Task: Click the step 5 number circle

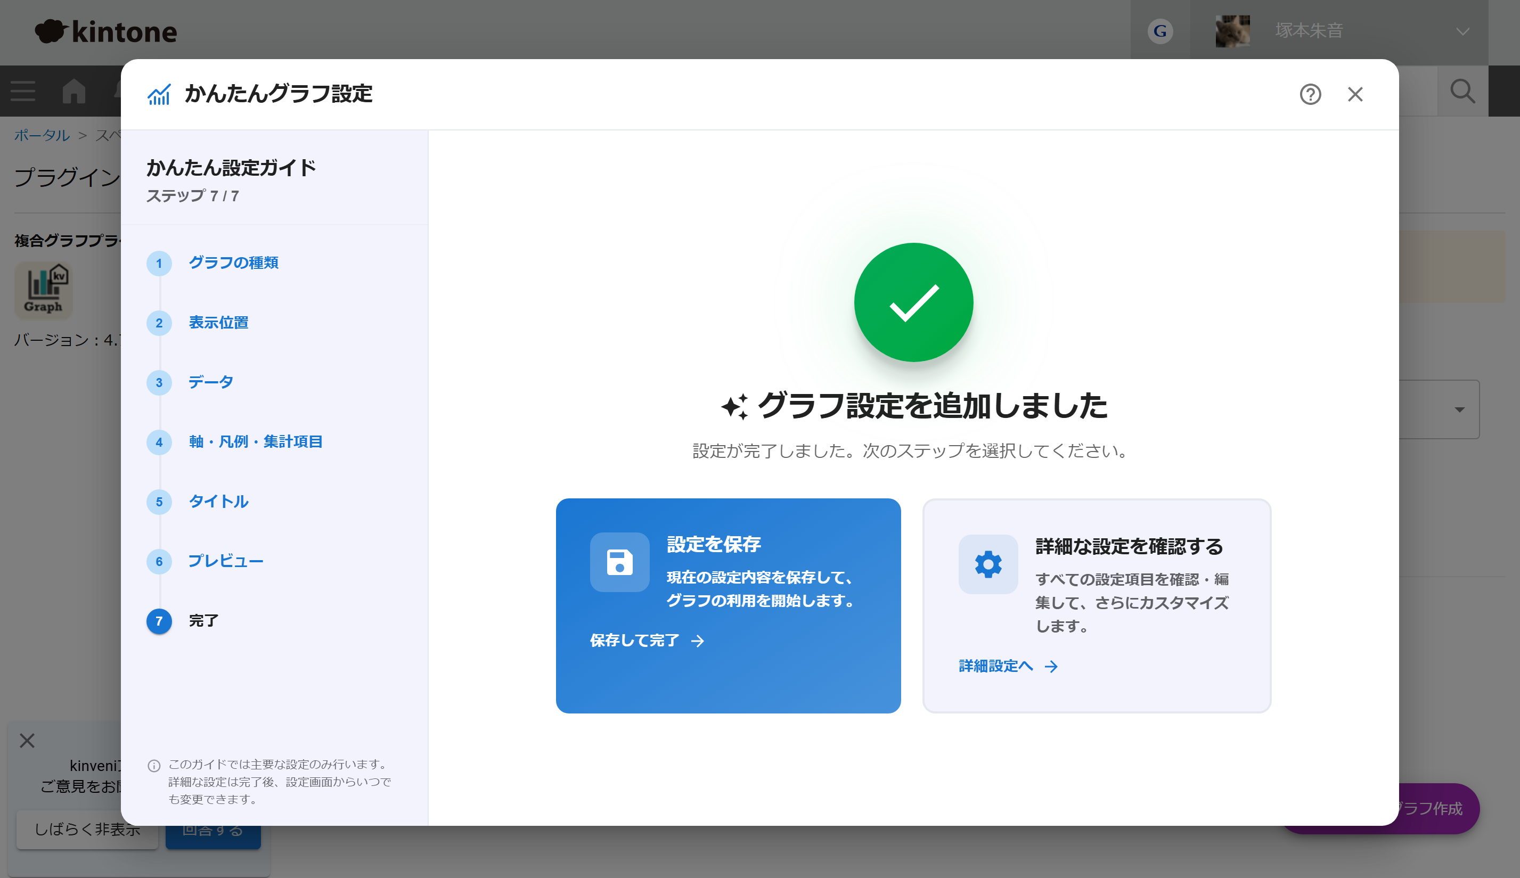Action: 159,502
